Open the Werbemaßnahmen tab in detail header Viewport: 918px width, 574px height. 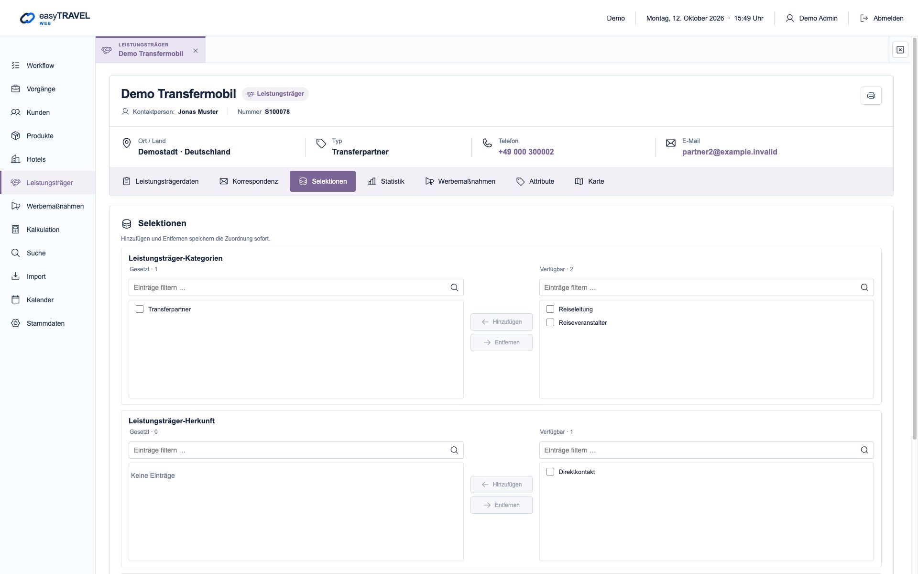click(460, 181)
